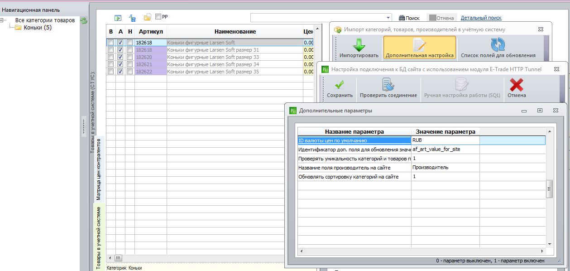Toggle the B checkbox for Larsen Soft размер 31
The width and height of the screenshot is (570, 271).
coord(110,50)
